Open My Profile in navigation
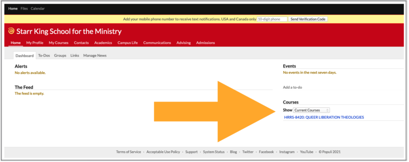Viewport: 409px width, 162px height. click(35, 43)
